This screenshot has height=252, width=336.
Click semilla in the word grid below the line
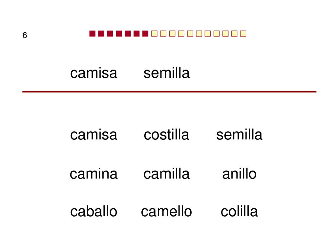[239, 135]
